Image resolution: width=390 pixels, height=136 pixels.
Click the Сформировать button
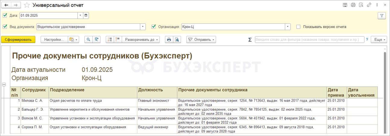click(x=18, y=40)
